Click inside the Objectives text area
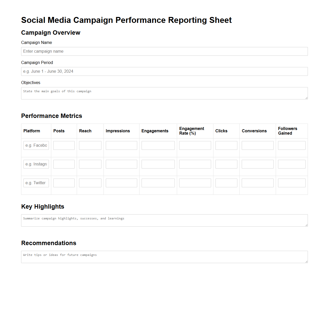This screenshot has width=329, height=334. click(164, 93)
